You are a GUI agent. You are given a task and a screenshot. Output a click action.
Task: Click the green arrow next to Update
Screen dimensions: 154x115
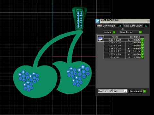pyautogui.click(x=114, y=32)
